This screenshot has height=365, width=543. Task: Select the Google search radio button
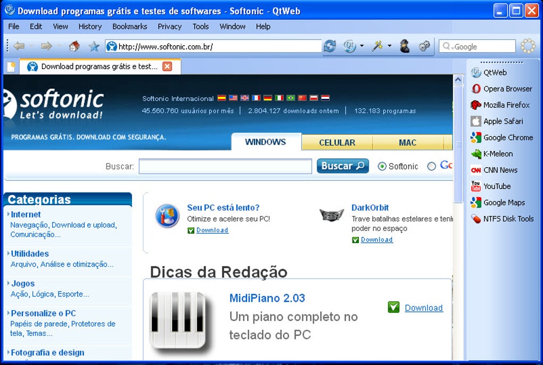click(x=432, y=166)
